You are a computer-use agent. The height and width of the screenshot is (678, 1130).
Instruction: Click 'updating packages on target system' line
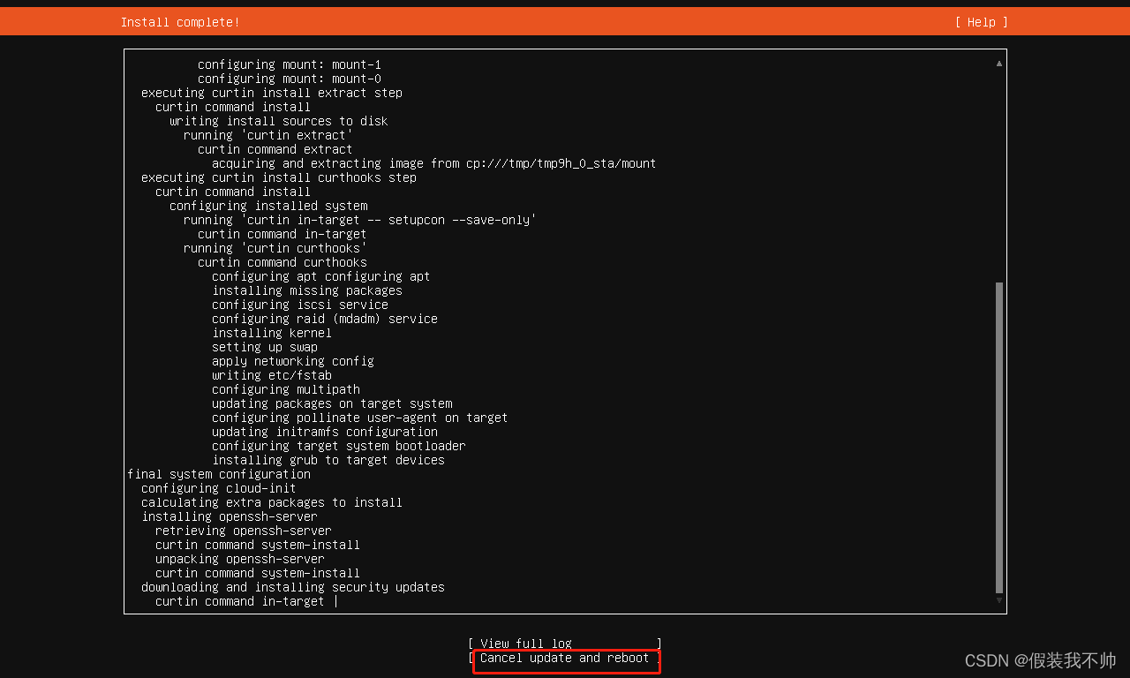click(332, 403)
